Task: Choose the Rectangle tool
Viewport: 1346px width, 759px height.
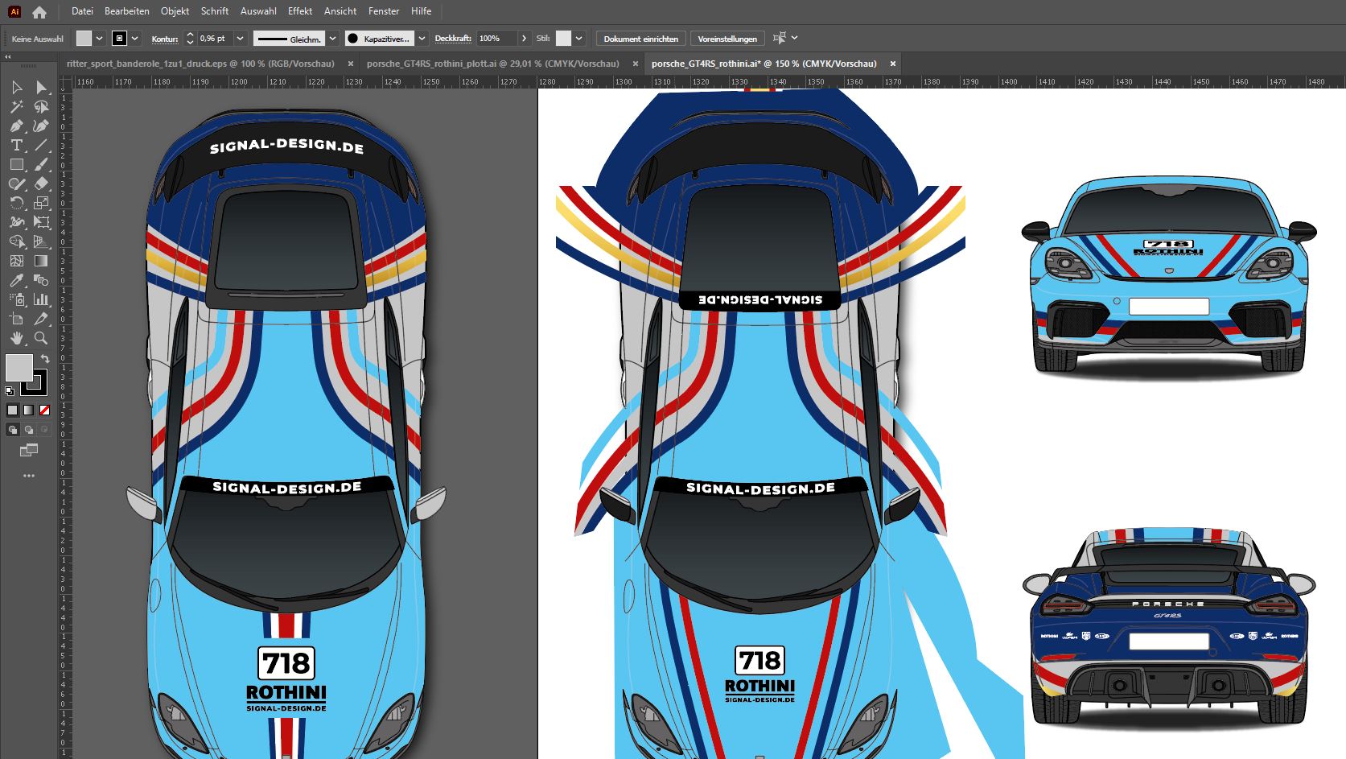Action: (17, 164)
